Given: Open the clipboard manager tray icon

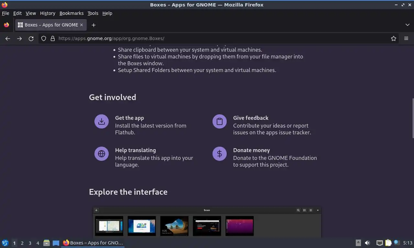Looking at the screenshot, I should (x=388, y=243).
